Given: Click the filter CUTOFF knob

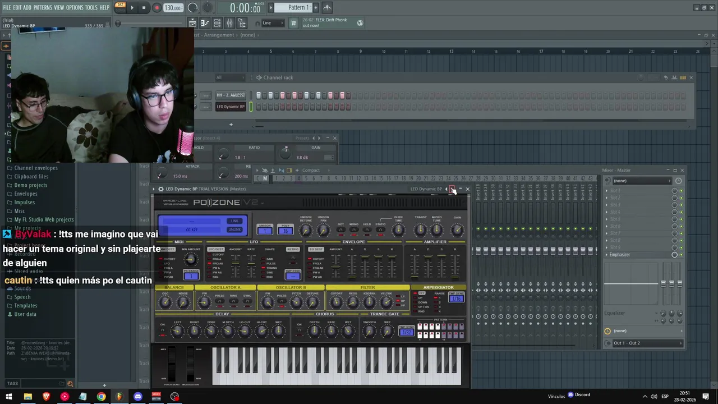Looking at the screenshot, I should (337, 303).
